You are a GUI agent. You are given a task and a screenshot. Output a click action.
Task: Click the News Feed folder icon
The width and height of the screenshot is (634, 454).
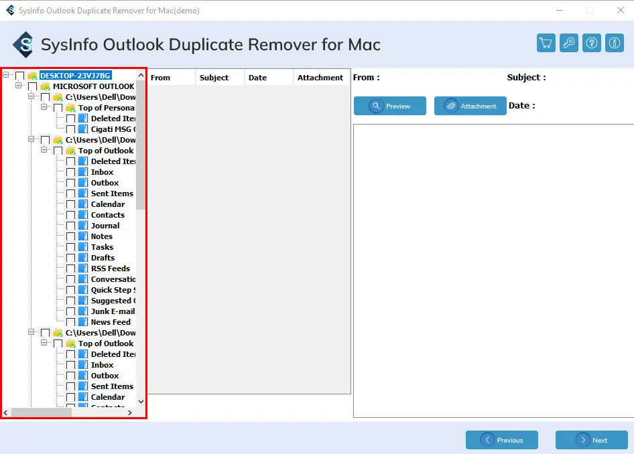[83, 322]
